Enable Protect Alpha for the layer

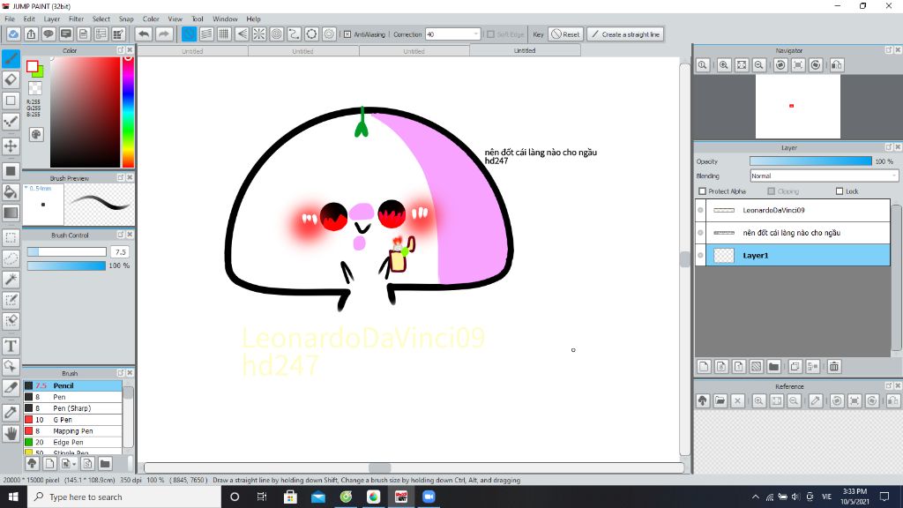[x=702, y=191]
